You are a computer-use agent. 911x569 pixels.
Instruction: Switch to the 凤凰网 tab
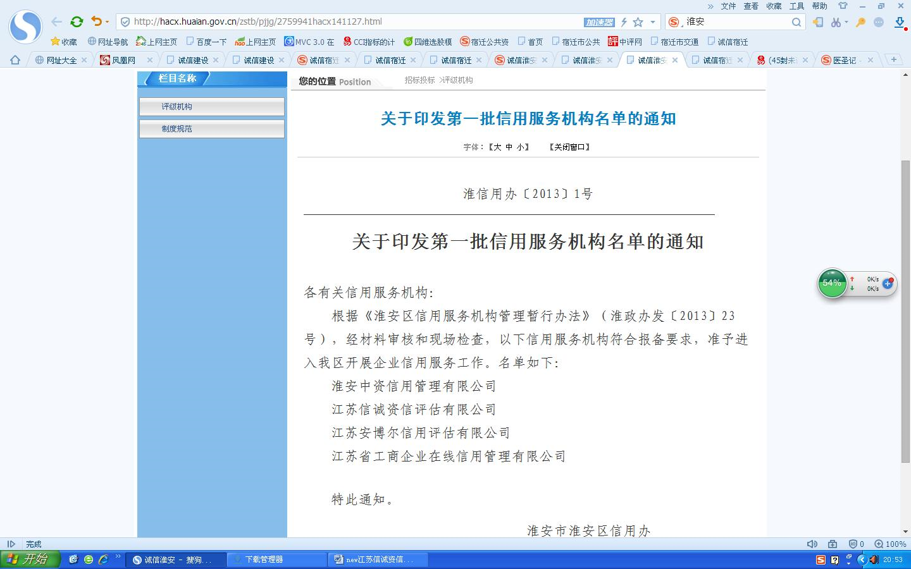(123, 60)
